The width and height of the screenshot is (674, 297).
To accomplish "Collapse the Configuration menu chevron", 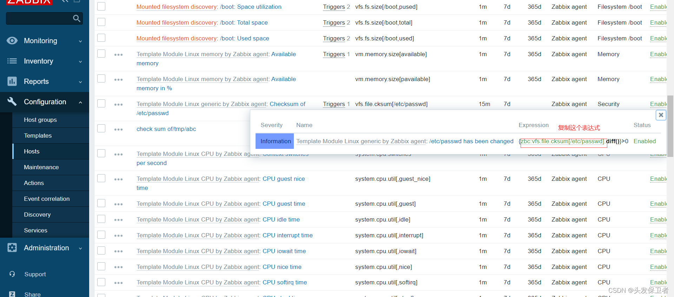I will tap(80, 102).
